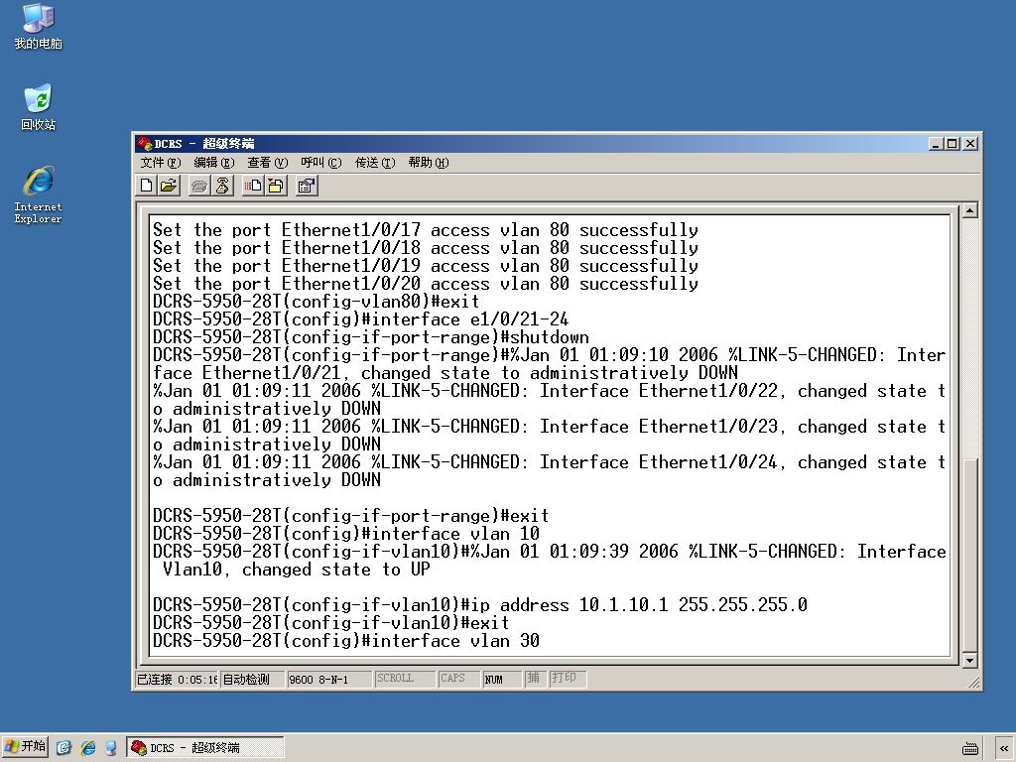Click the CAPS status indicator
Screen dimensions: 1016x762
(x=458, y=679)
